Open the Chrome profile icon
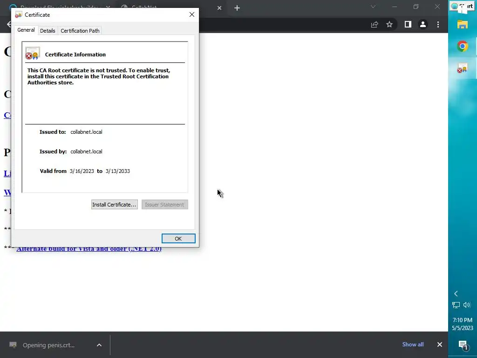Image resolution: width=477 pixels, height=358 pixels. coord(423,25)
